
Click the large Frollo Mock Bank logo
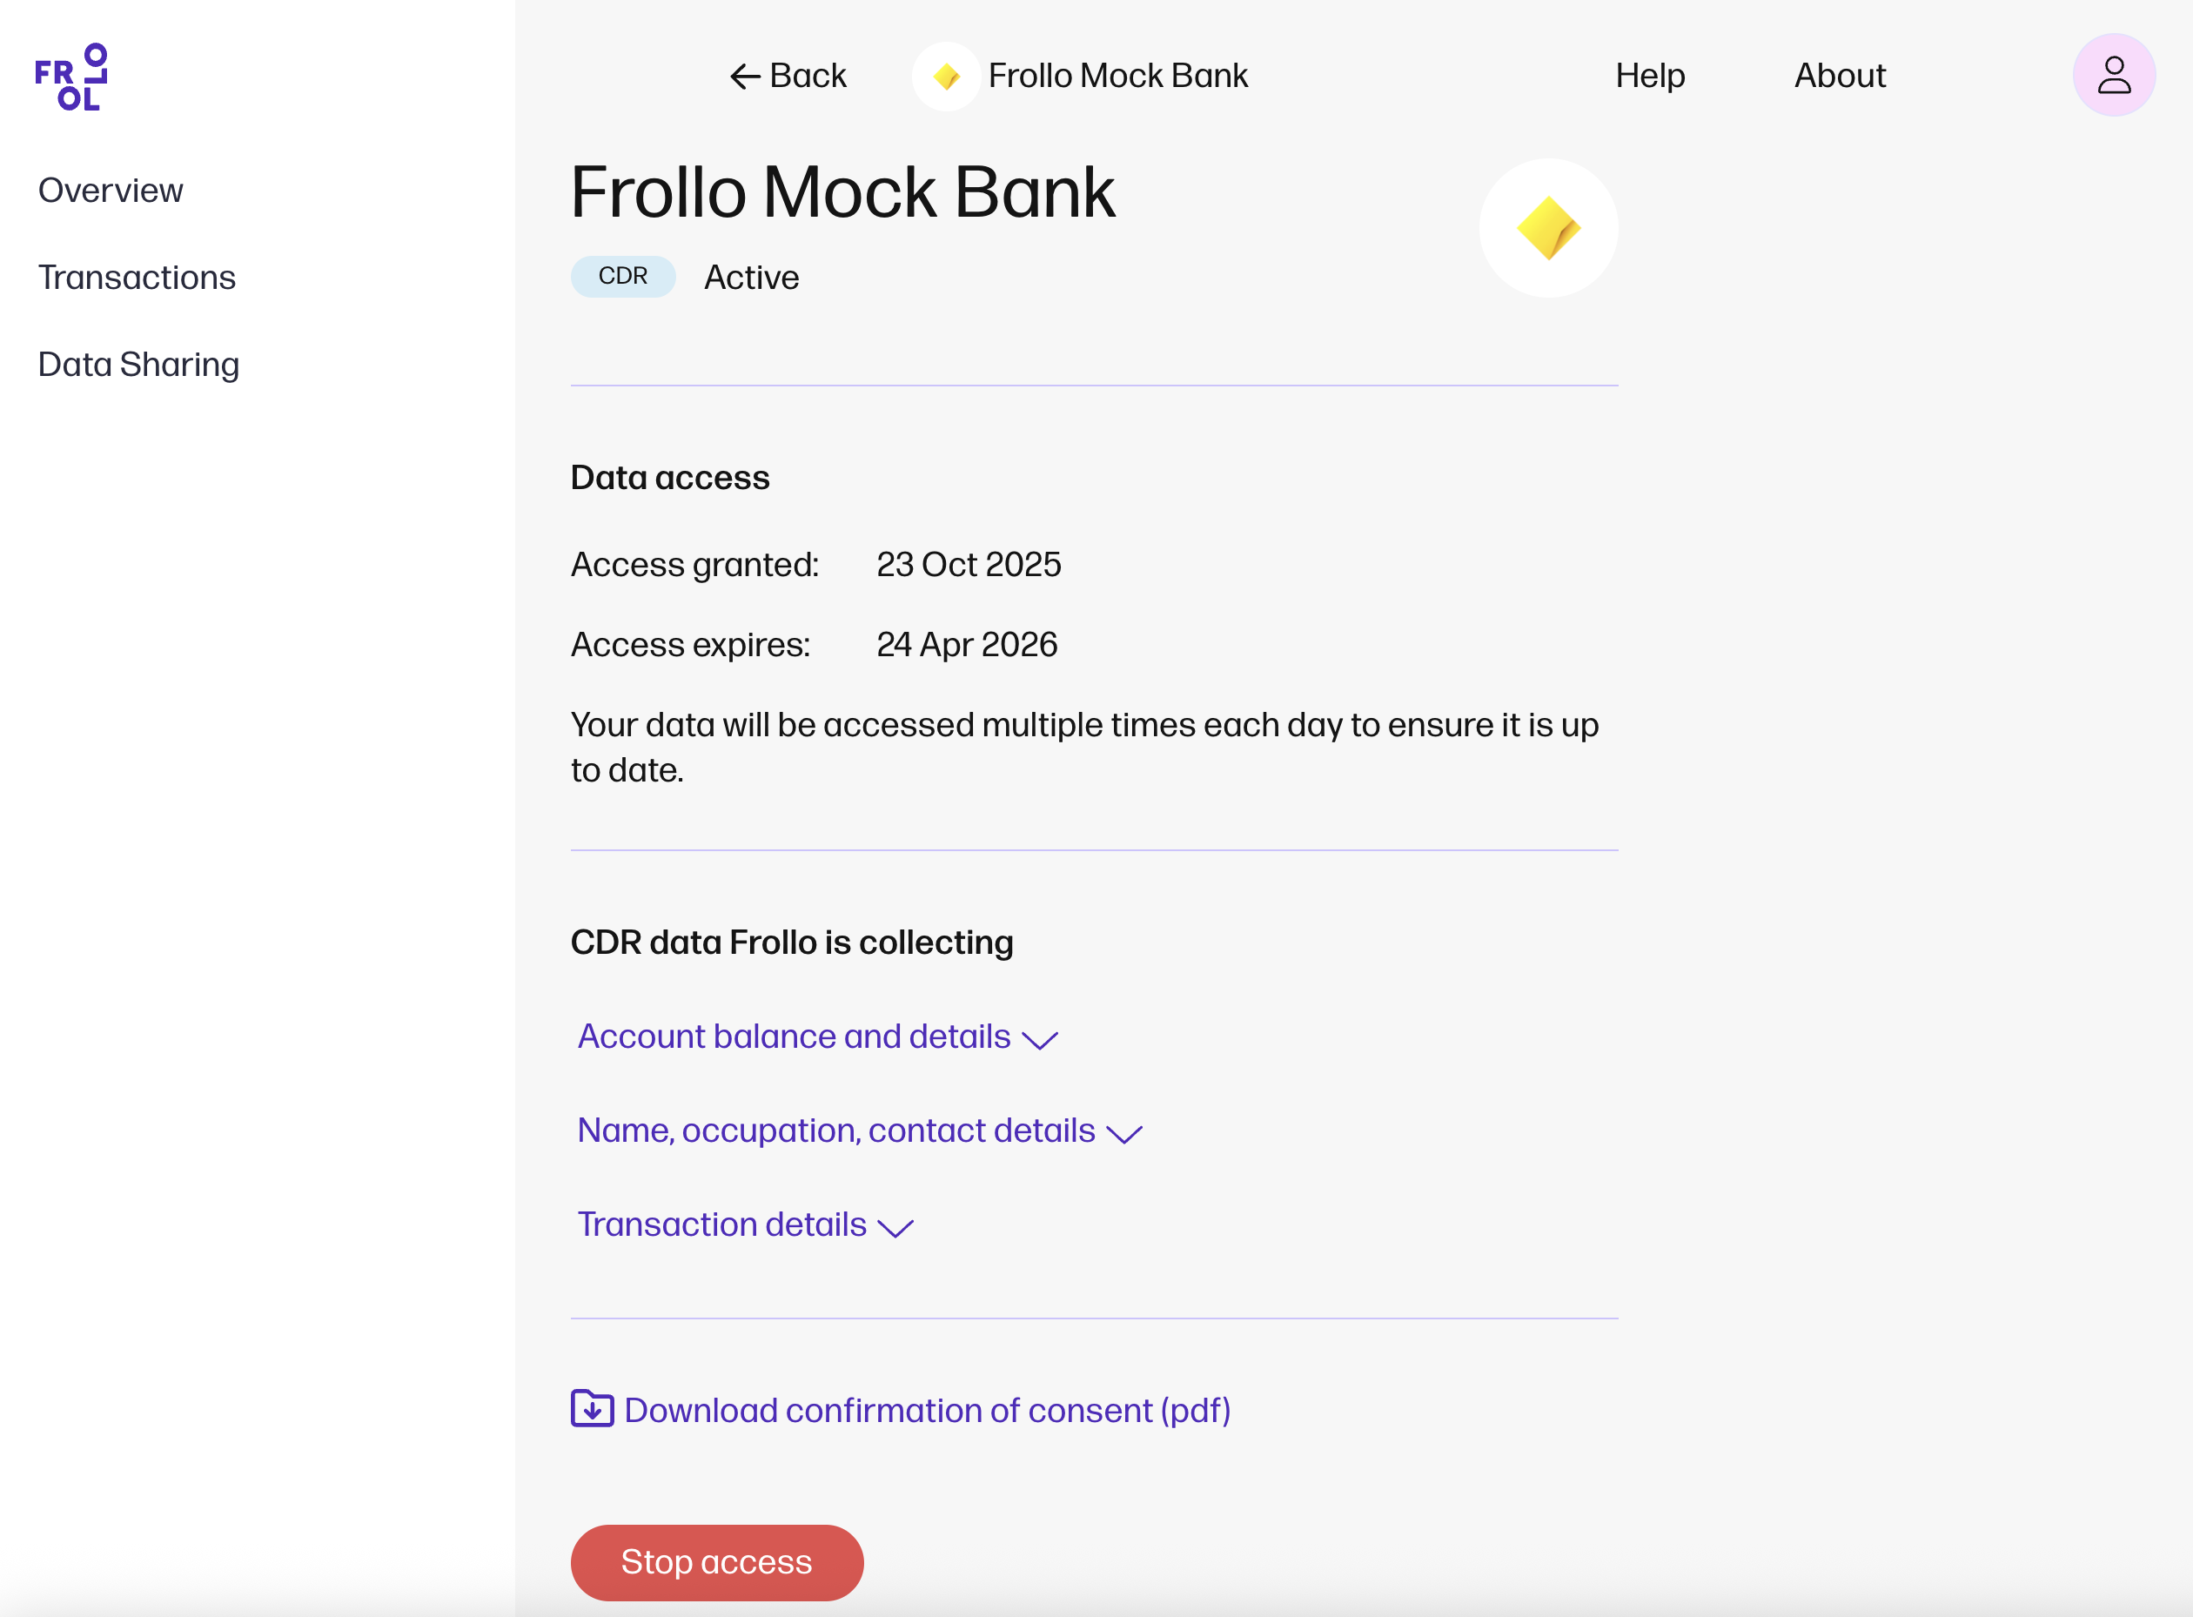(x=1547, y=228)
